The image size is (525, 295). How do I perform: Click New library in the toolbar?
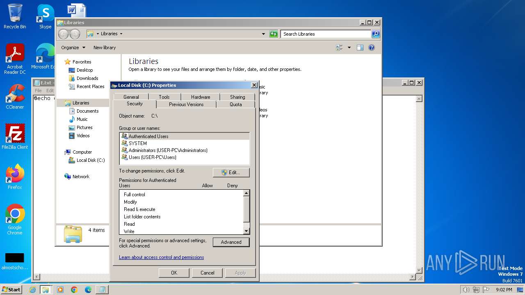[105, 48]
